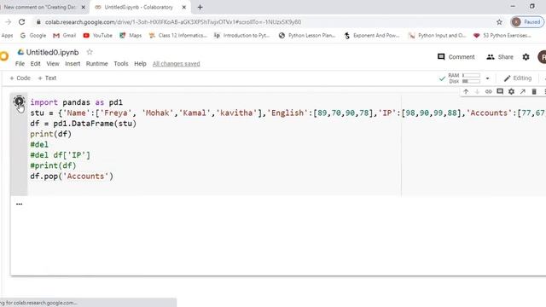Open cell editor settings gear
Image resolution: width=546 pixels, height=307 pixels.
point(511,91)
